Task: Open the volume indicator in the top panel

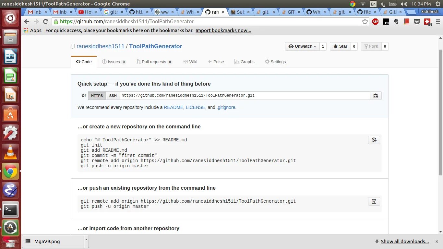Action: (x=404, y=4)
